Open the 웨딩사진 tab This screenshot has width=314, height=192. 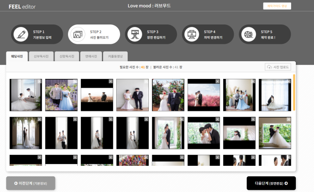17,57
